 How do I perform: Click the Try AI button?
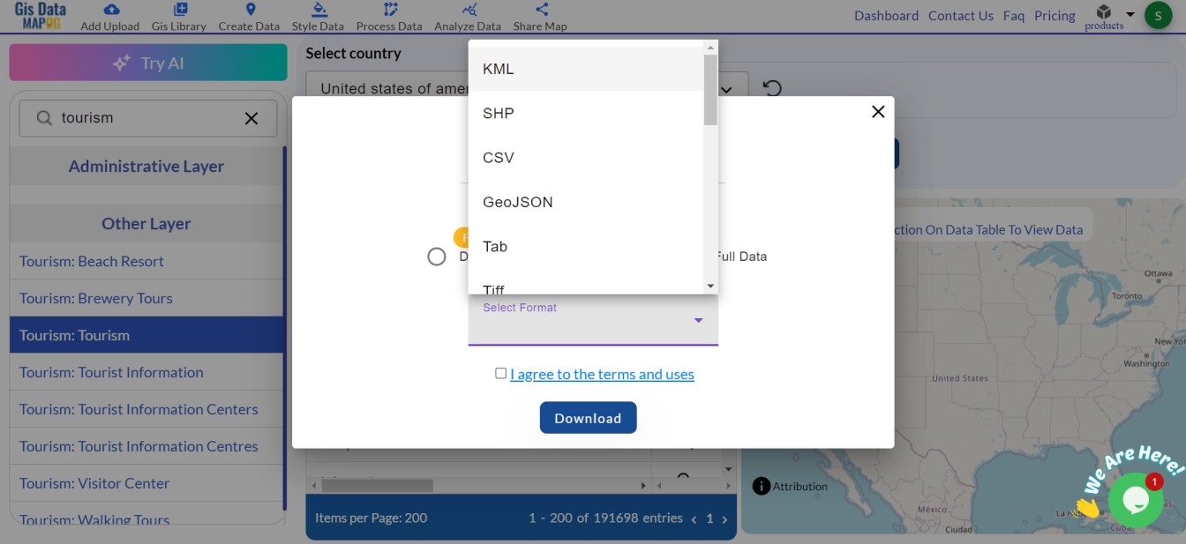148,63
